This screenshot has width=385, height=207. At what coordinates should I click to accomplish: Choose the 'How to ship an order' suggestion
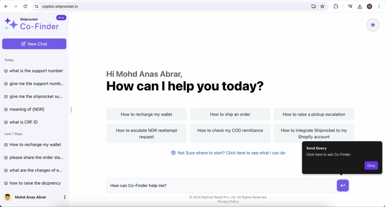(x=230, y=114)
